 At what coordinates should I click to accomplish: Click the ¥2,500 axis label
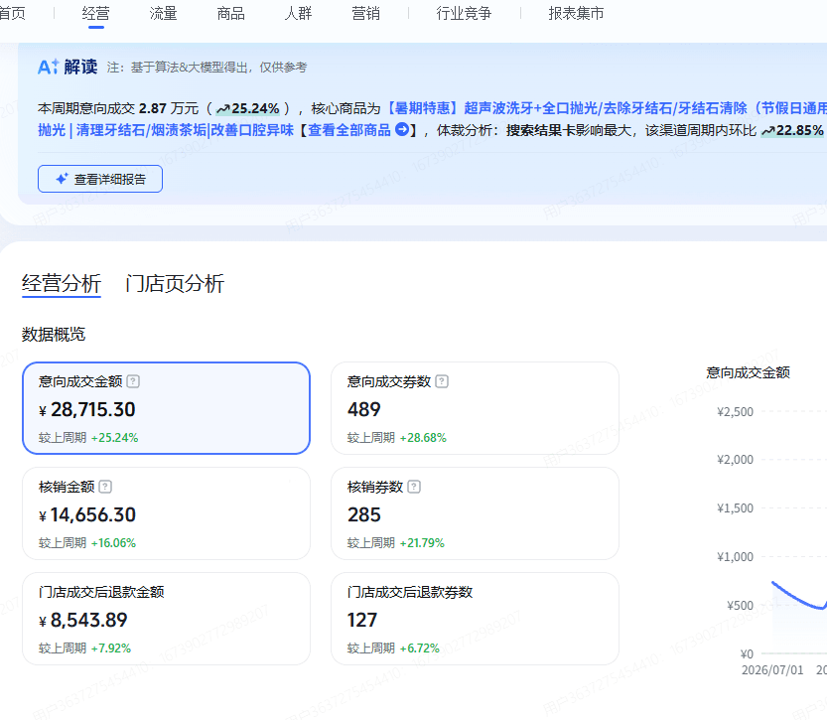pos(736,412)
